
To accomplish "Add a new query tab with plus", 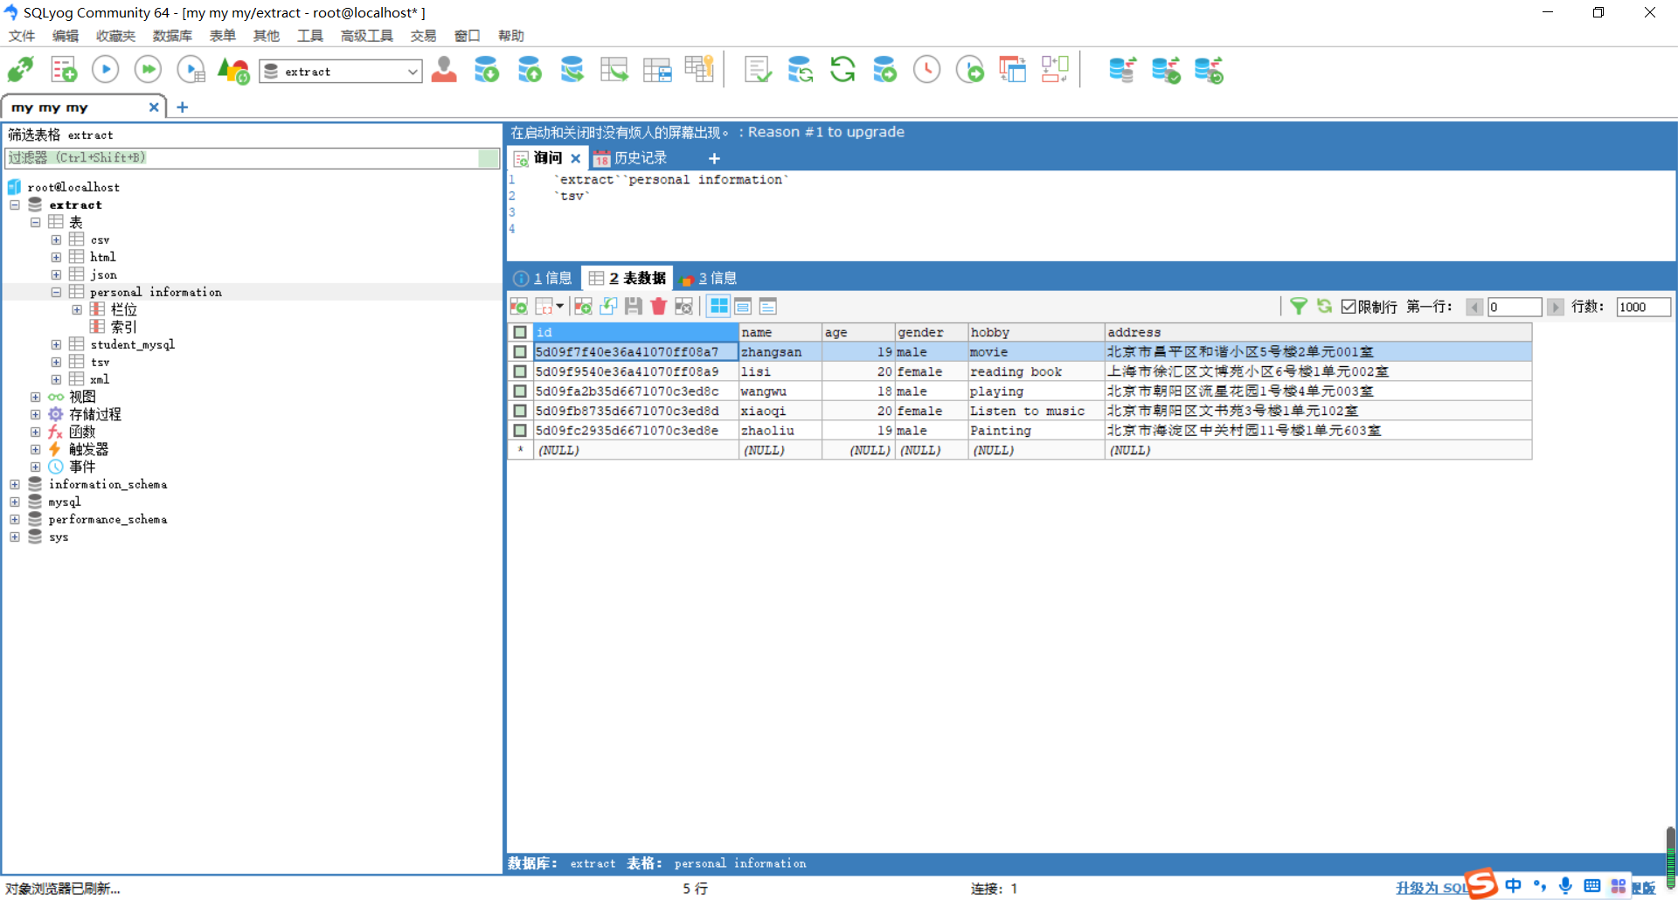I will 714,158.
